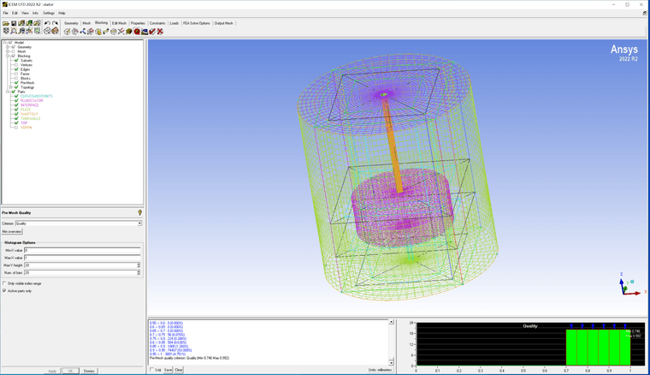Click the 0.7-0.75 histogram bar
Viewport: 650px width, 375px height.
point(571,348)
